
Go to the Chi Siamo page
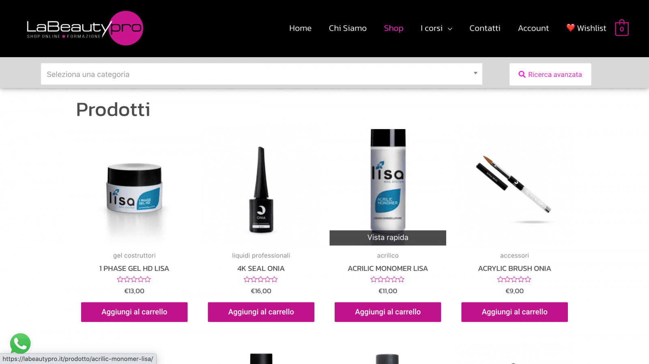(348, 28)
